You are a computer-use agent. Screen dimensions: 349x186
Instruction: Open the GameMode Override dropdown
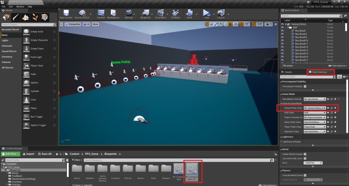315,99
